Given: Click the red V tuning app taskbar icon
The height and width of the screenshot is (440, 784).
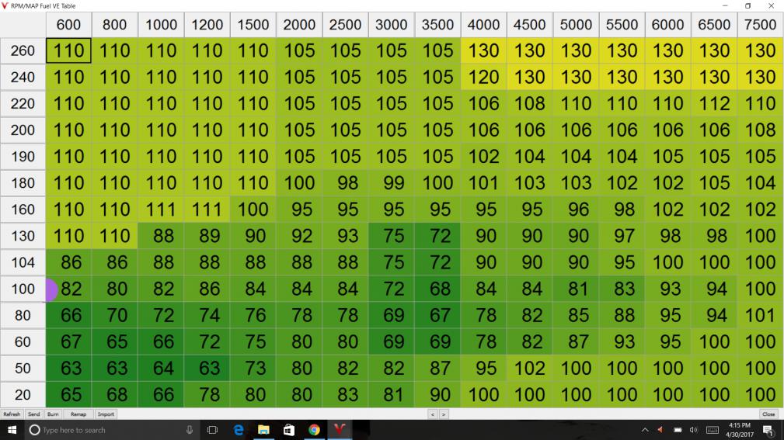Looking at the screenshot, I should coord(340,429).
